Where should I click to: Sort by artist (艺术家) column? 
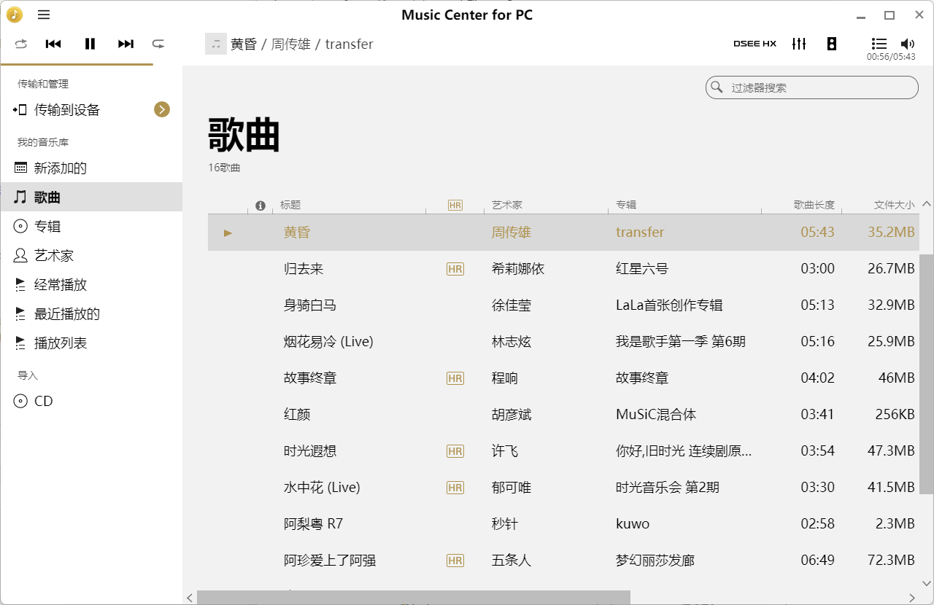coord(507,206)
